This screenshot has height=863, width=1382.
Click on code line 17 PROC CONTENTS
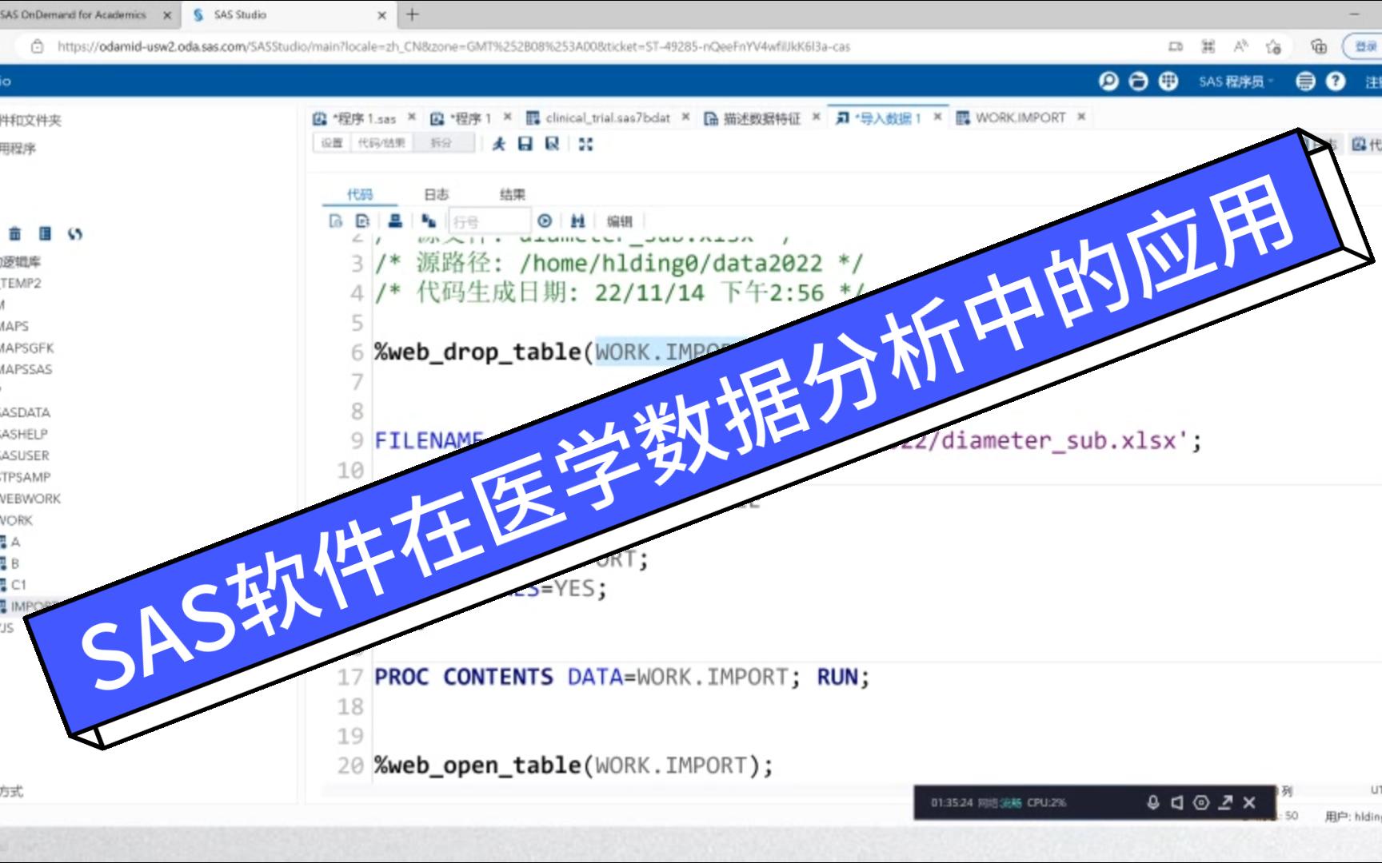click(621, 677)
